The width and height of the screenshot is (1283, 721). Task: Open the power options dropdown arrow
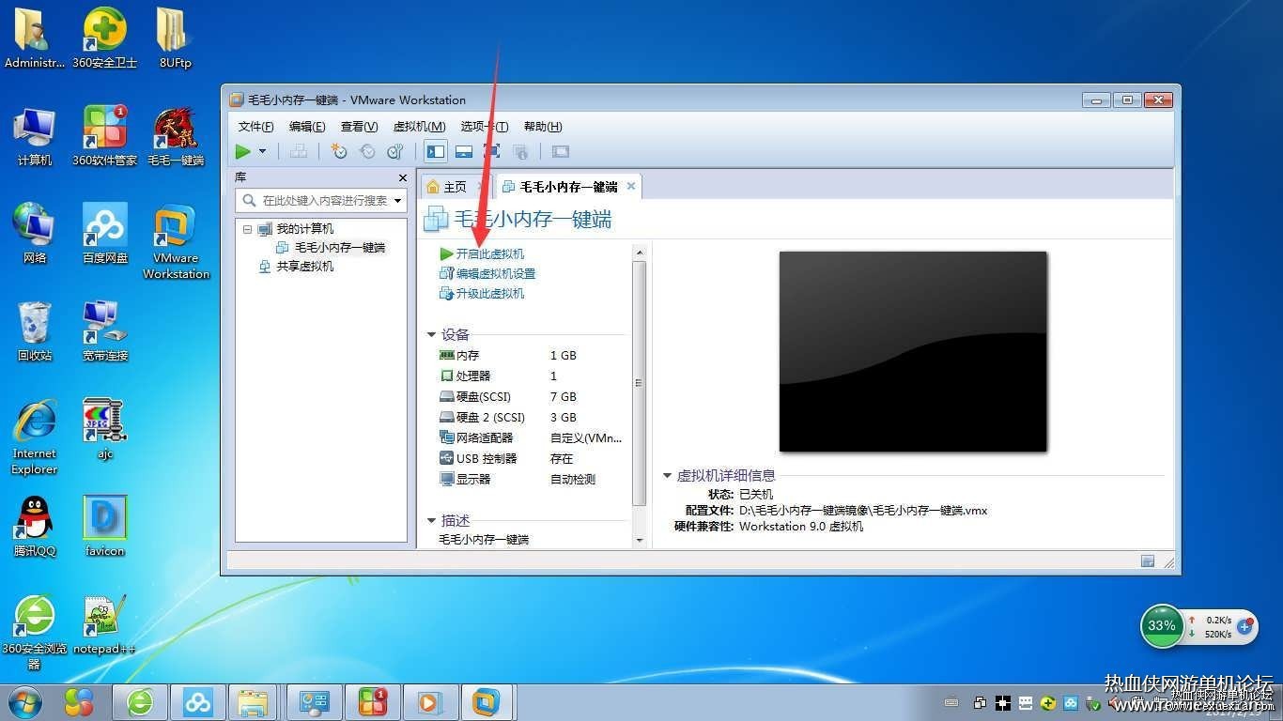[x=263, y=151]
